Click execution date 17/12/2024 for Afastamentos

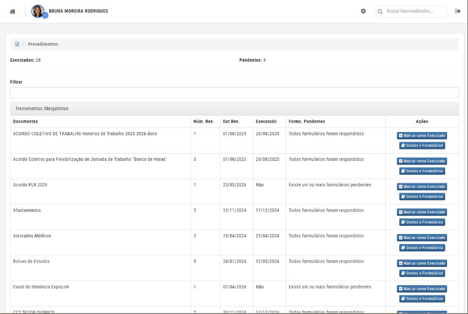point(267,210)
